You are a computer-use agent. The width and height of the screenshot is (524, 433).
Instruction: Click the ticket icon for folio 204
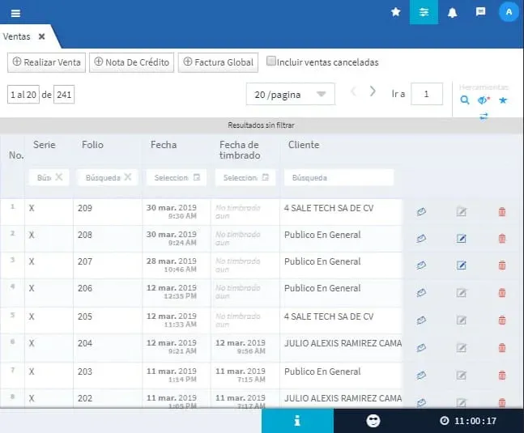421,348
